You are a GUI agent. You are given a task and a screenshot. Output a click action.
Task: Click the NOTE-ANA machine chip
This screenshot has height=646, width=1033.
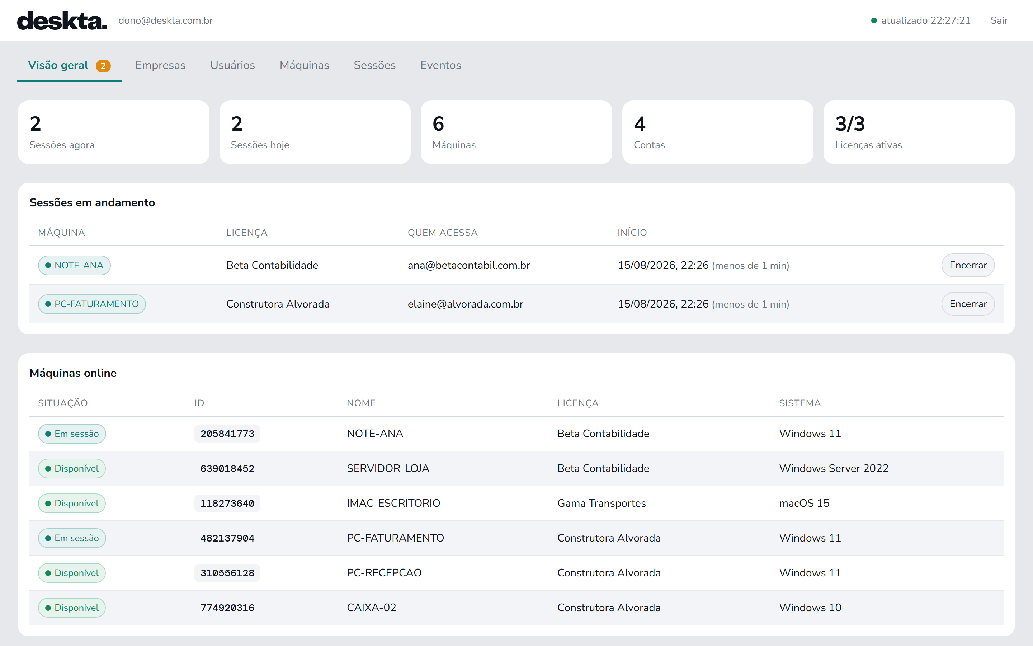pos(74,265)
